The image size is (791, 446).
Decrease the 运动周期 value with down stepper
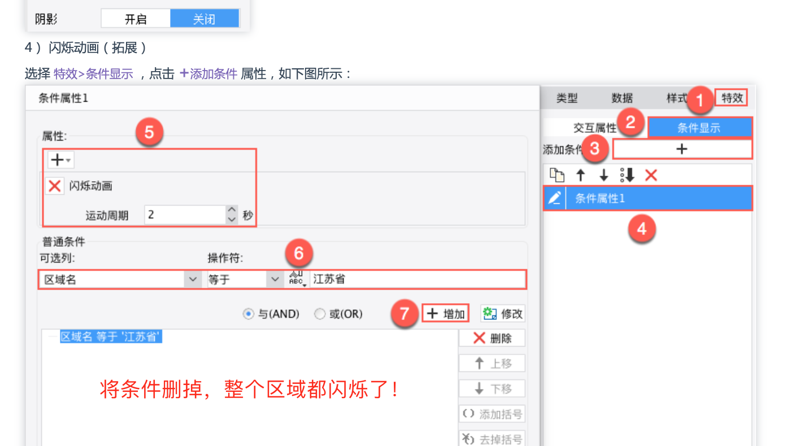(232, 220)
